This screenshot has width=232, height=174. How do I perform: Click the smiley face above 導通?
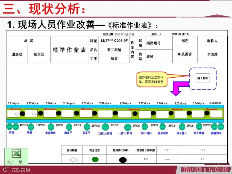pos(31,127)
